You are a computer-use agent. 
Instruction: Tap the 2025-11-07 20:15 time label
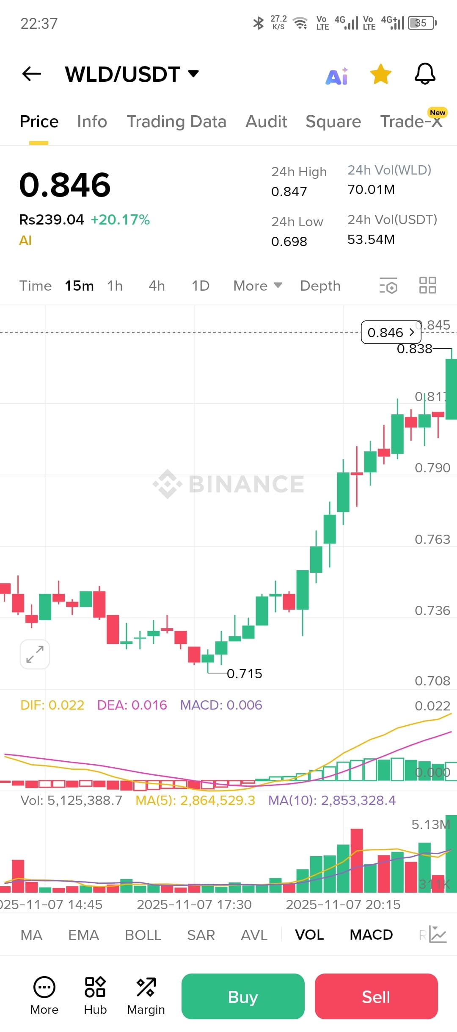[343, 904]
